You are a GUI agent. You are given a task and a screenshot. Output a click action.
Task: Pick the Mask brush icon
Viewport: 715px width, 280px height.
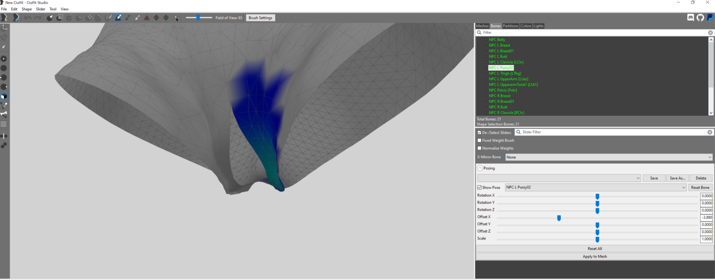point(60,17)
